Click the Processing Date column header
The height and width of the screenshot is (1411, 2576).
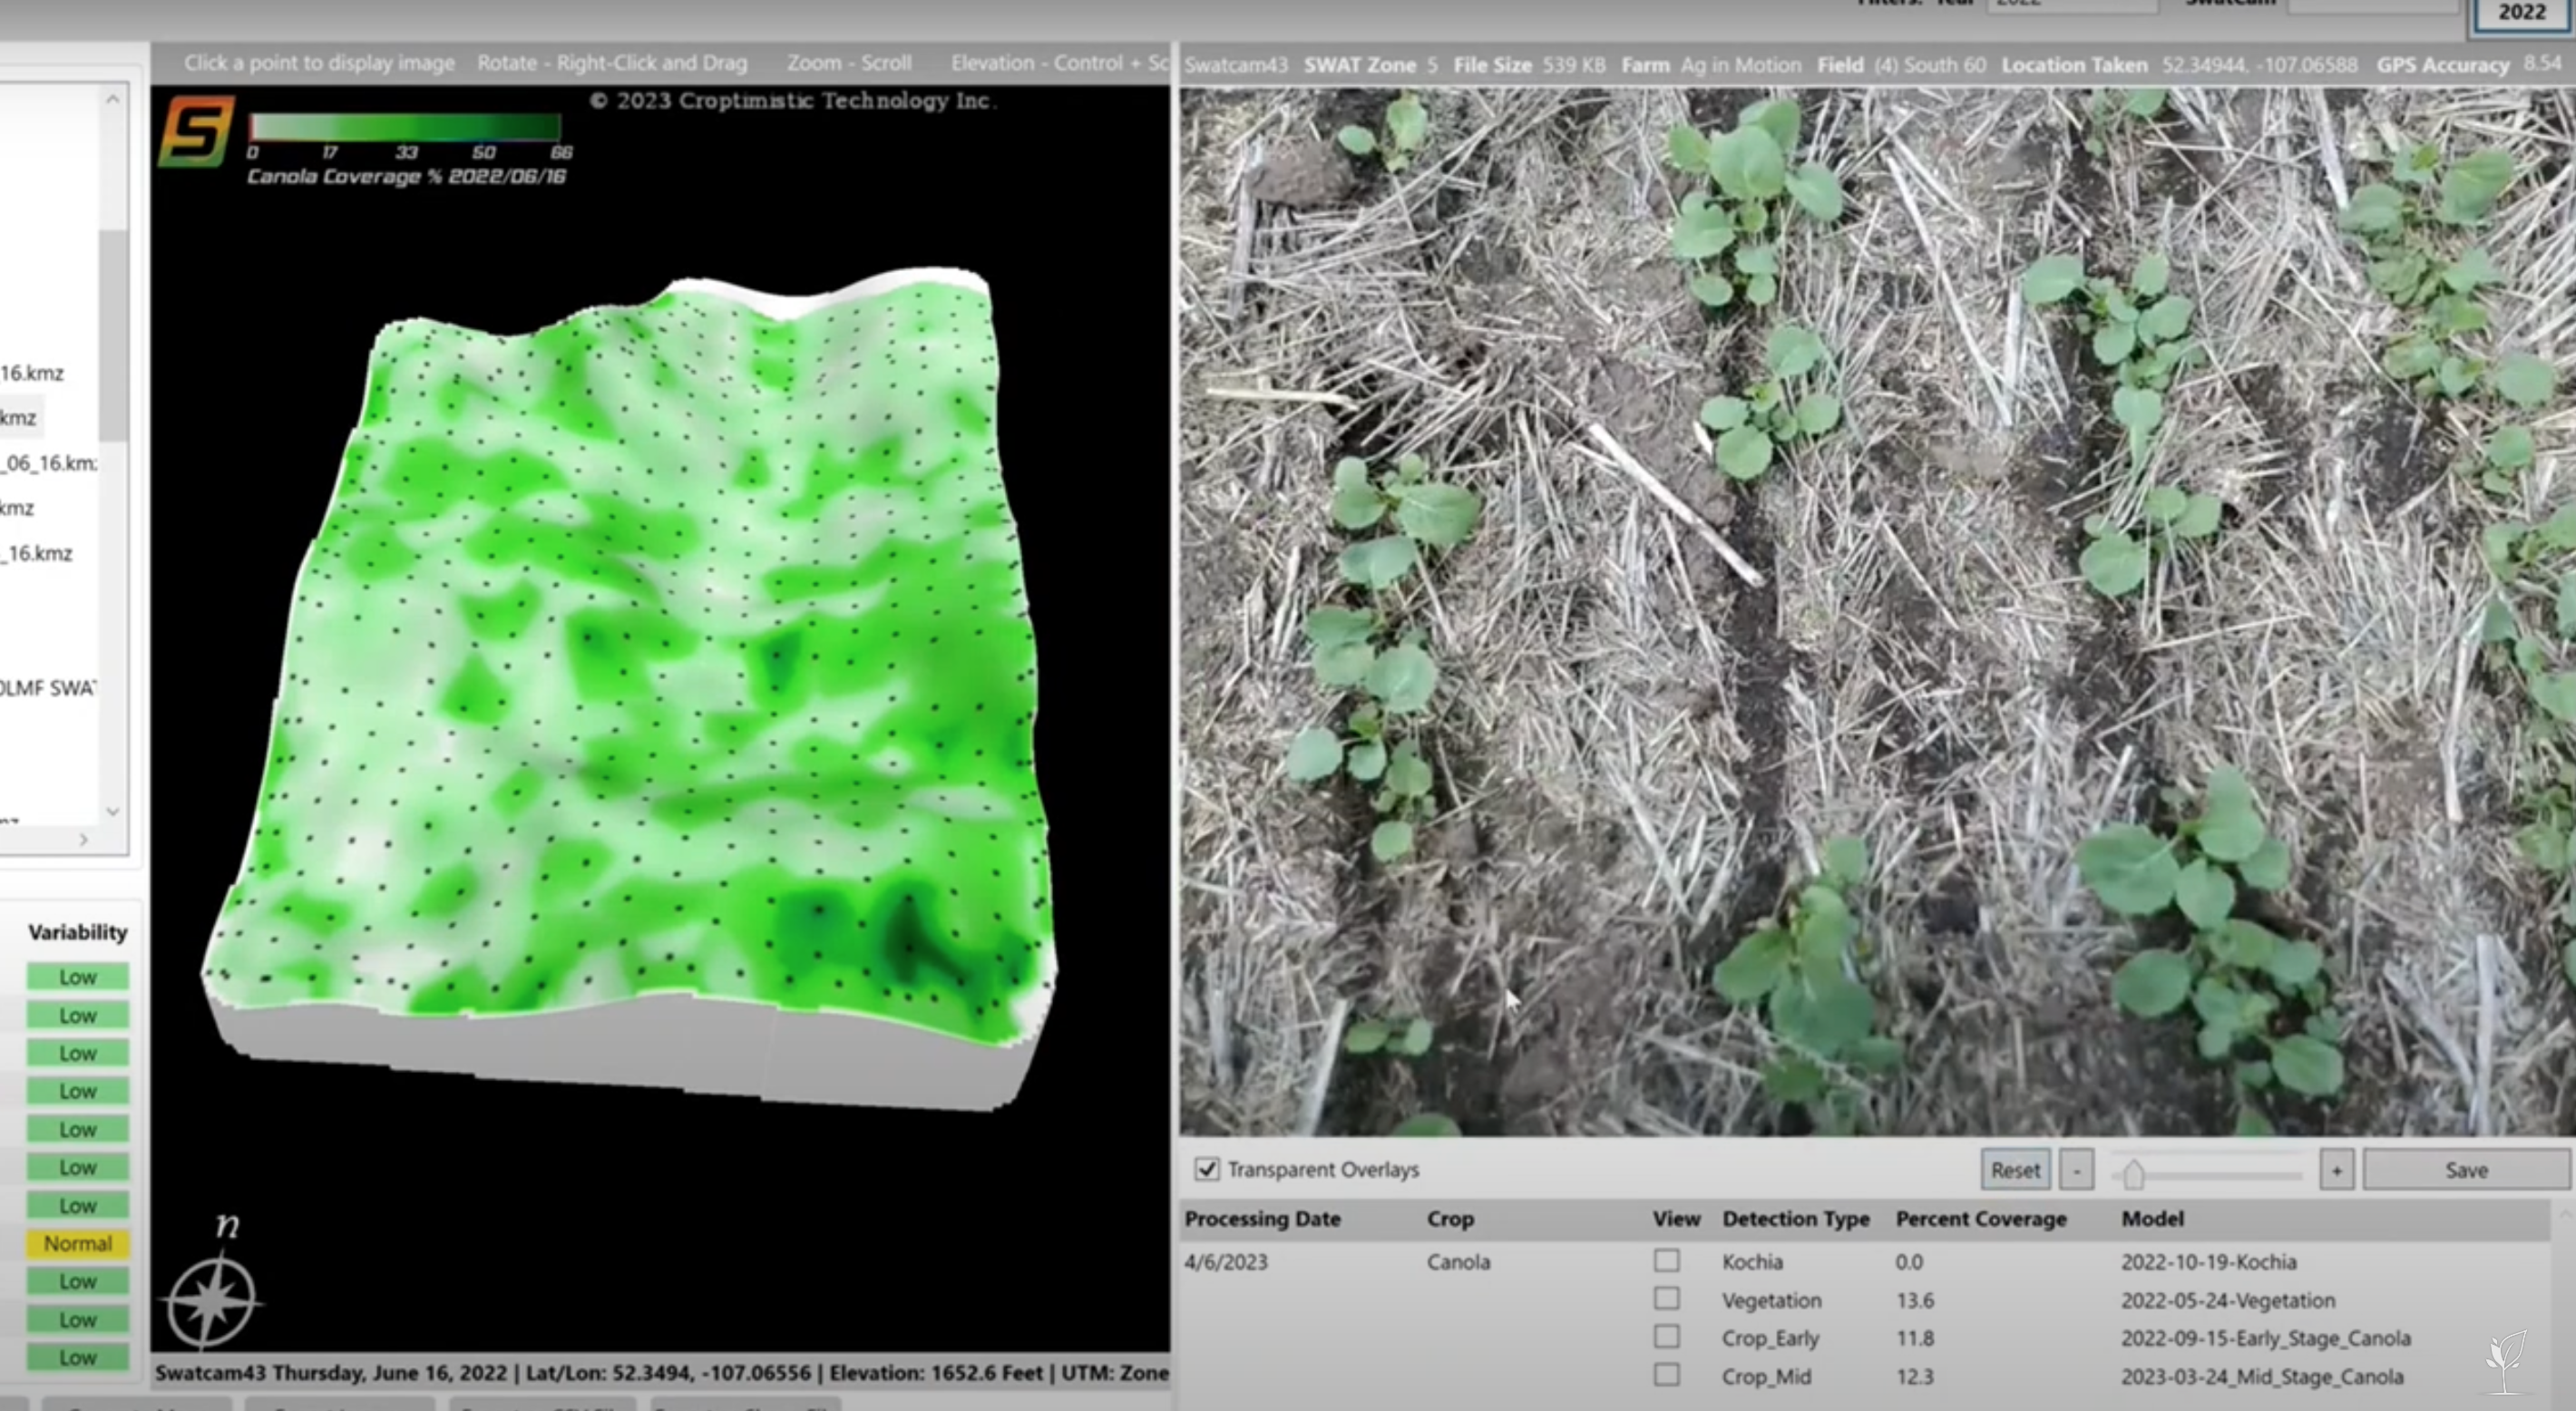click(1262, 1218)
